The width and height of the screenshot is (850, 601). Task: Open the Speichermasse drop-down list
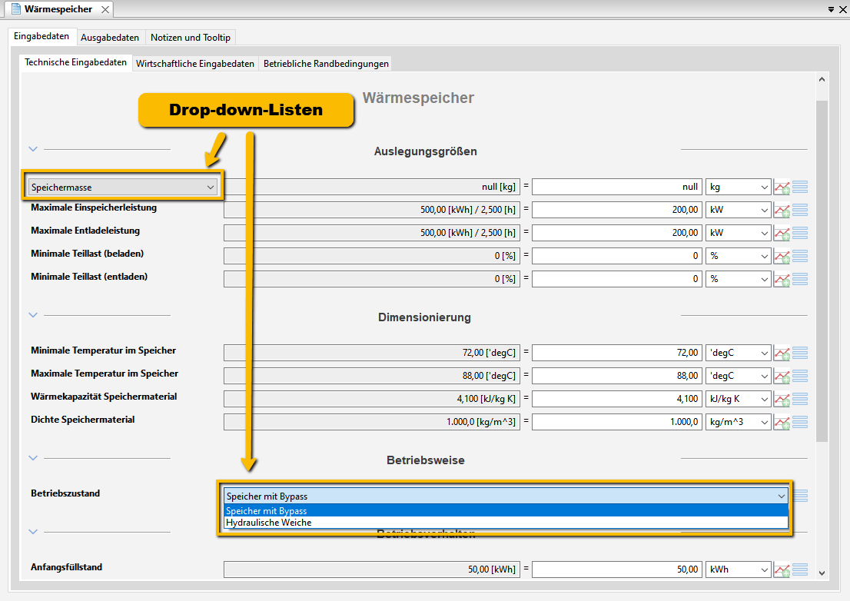pyautogui.click(x=123, y=187)
